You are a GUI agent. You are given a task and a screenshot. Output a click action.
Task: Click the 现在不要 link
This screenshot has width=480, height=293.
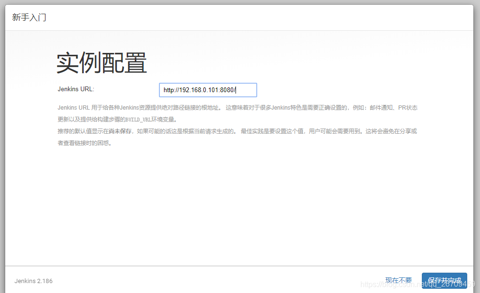click(x=399, y=280)
